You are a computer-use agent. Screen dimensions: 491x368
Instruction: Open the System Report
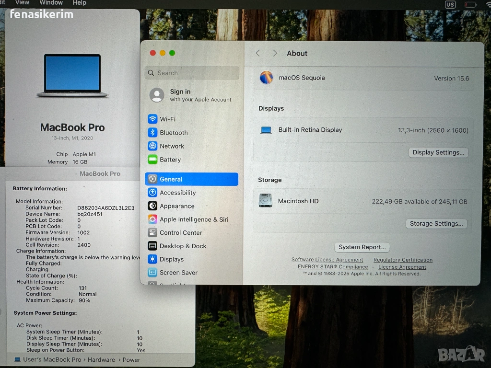(x=362, y=247)
